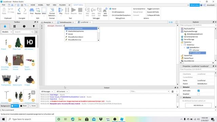Select On Unhandled Exceptions radio button
Viewport: 217px width, 122px height.
pyautogui.click(x=111, y=15)
